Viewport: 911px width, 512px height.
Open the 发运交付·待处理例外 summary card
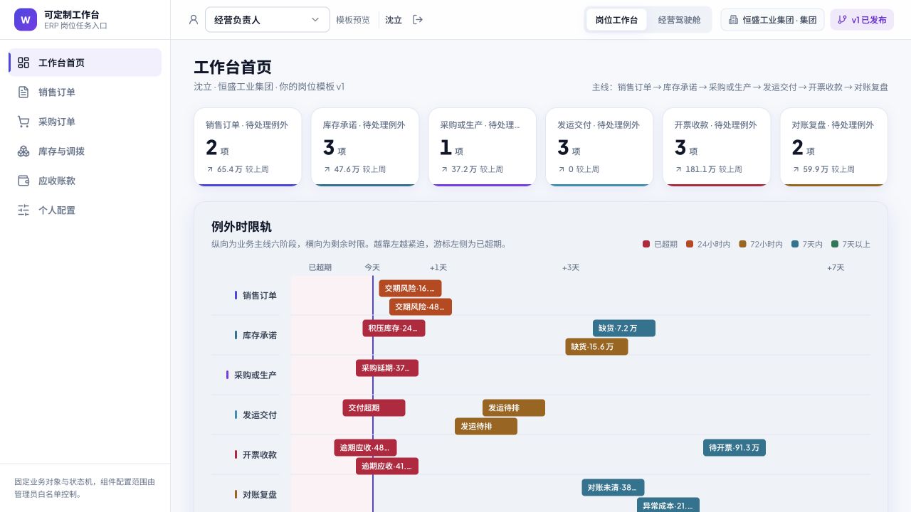[x=599, y=147]
